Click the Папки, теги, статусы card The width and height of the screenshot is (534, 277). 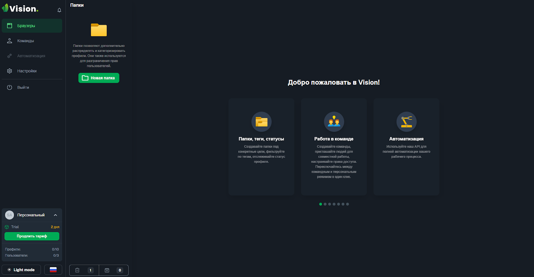pyautogui.click(x=261, y=146)
